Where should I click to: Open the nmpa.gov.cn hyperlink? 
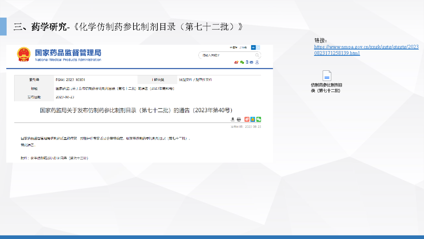coord(366,50)
